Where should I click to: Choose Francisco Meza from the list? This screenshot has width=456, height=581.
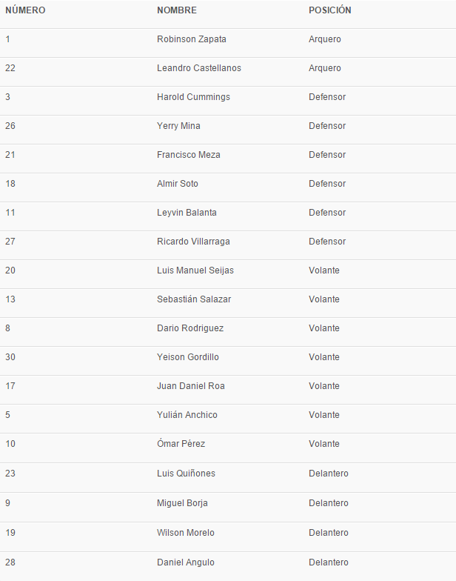(189, 155)
